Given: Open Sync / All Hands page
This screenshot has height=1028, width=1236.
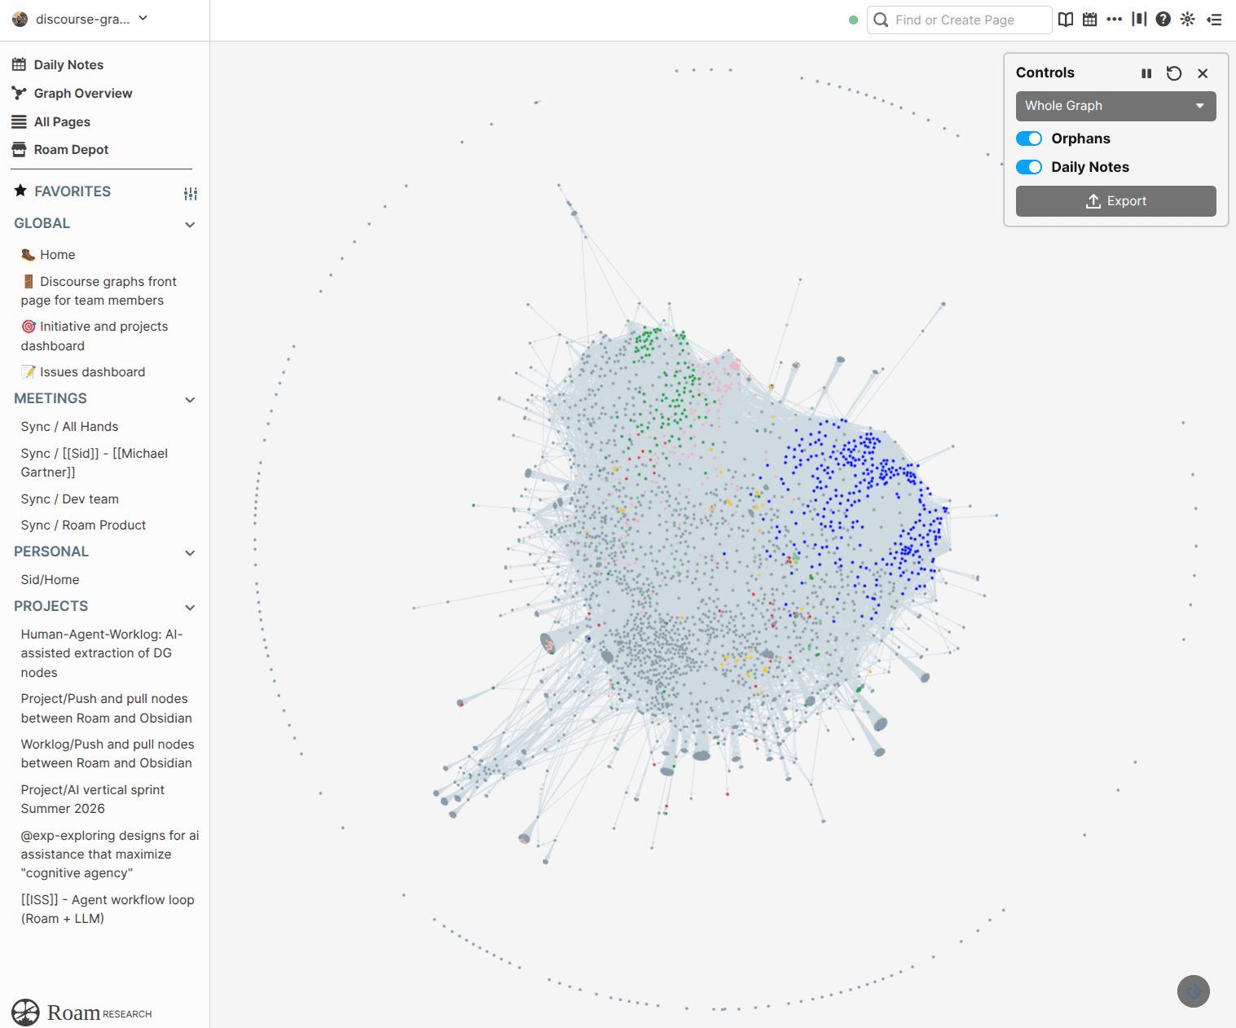Looking at the screenshot, I should 69,426.
